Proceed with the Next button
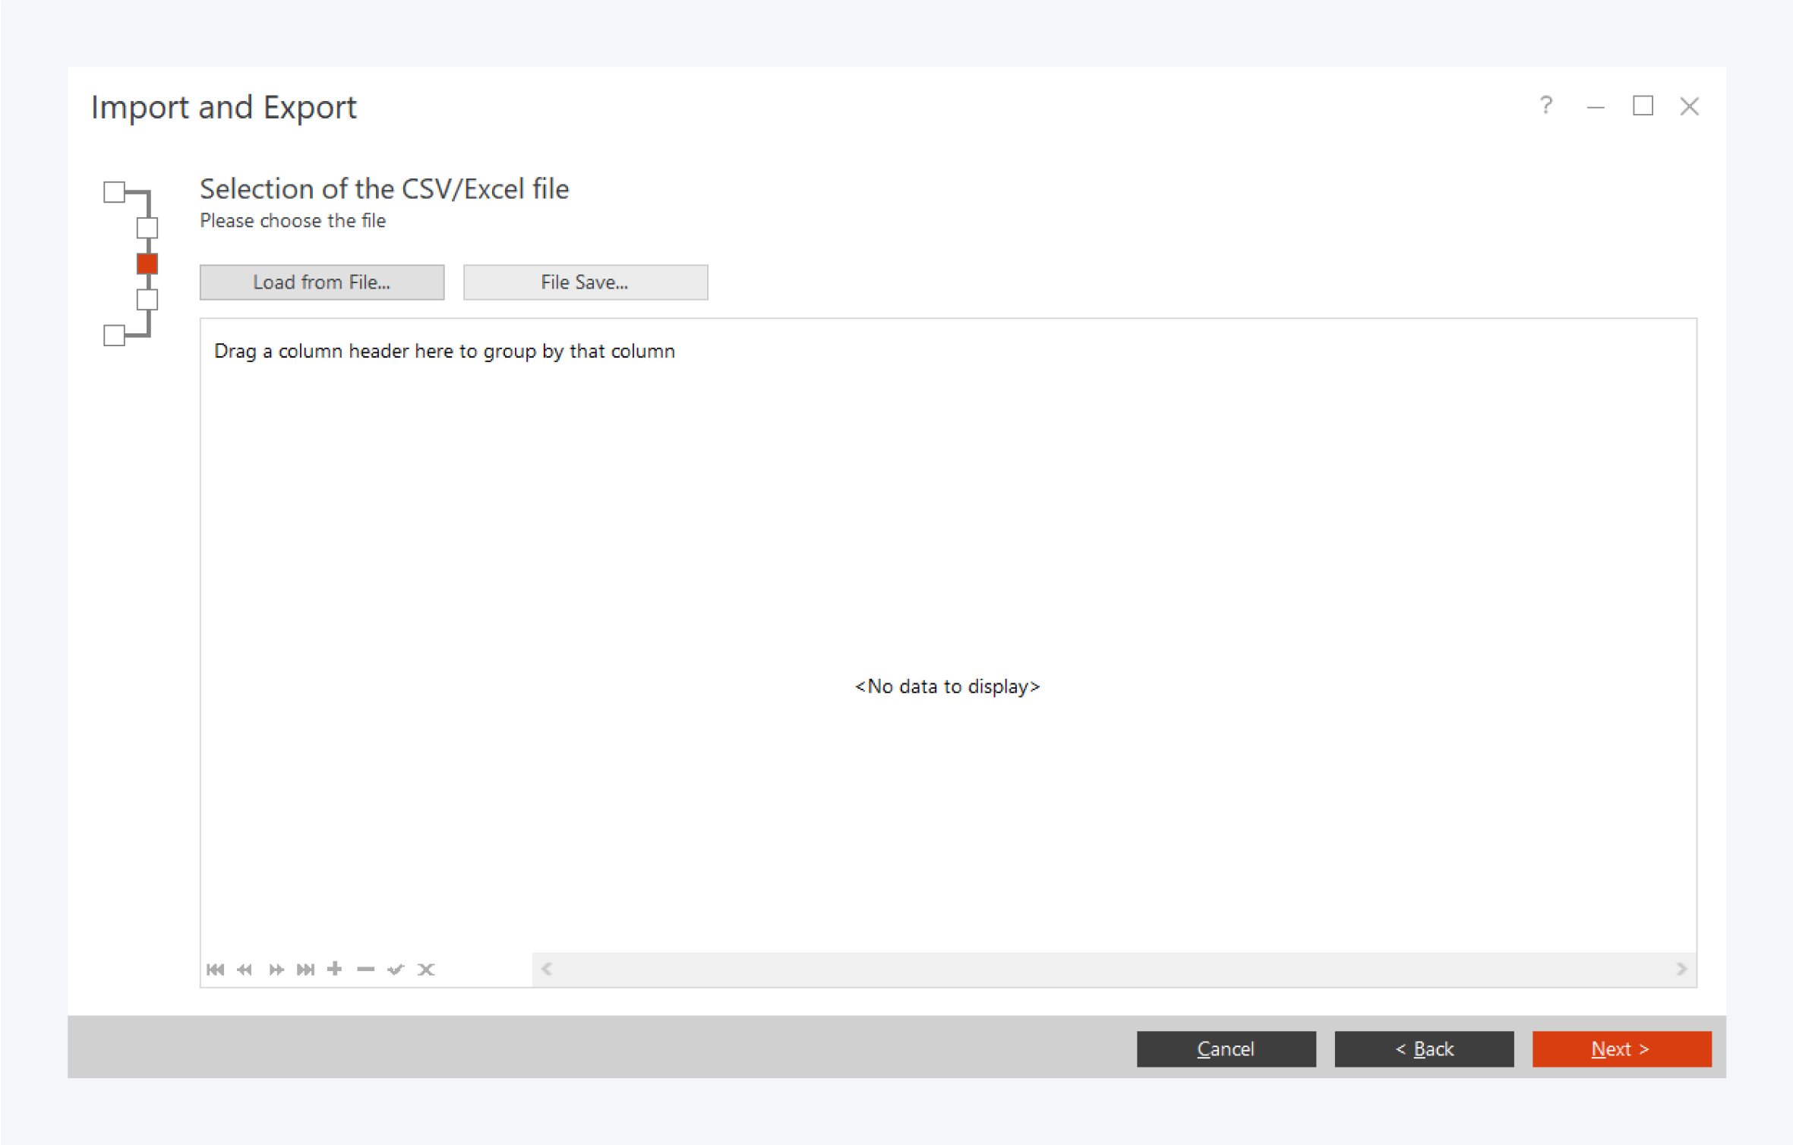Viewport: 1793px width, 1145px height. [1621, 1049]
